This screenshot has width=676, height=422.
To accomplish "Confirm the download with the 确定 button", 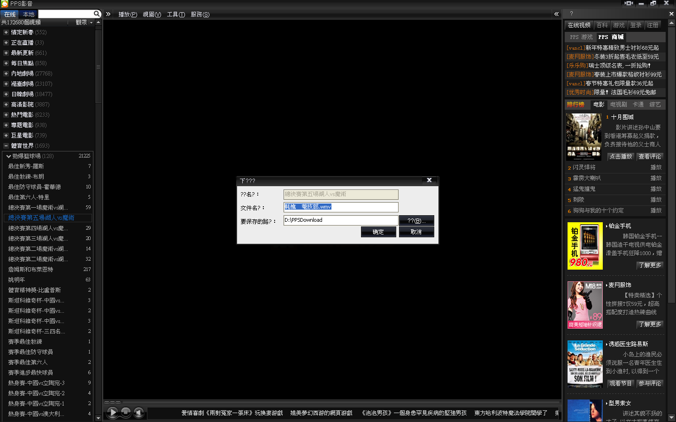I will click(378, 232).
